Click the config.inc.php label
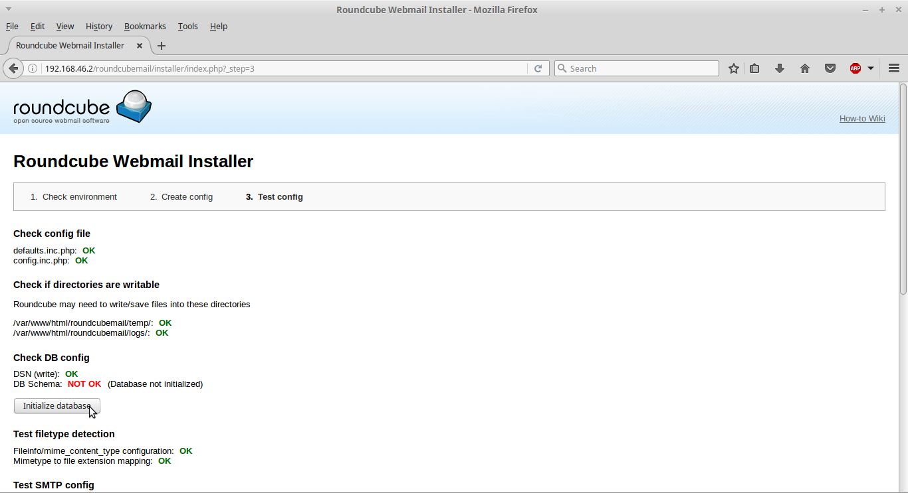Screen dimensions: 908x493 (41, 261)
